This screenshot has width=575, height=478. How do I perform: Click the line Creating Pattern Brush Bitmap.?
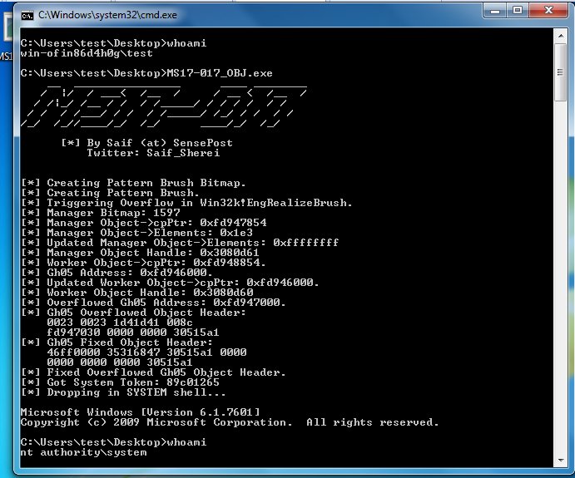tap(133, 183)
